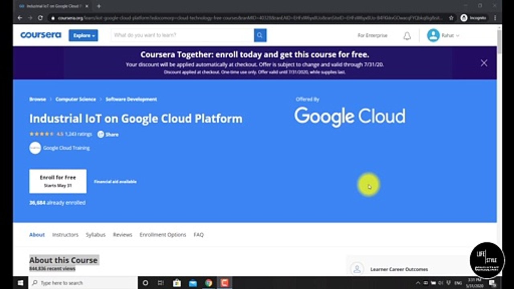Select the About tab

point(37,235)
